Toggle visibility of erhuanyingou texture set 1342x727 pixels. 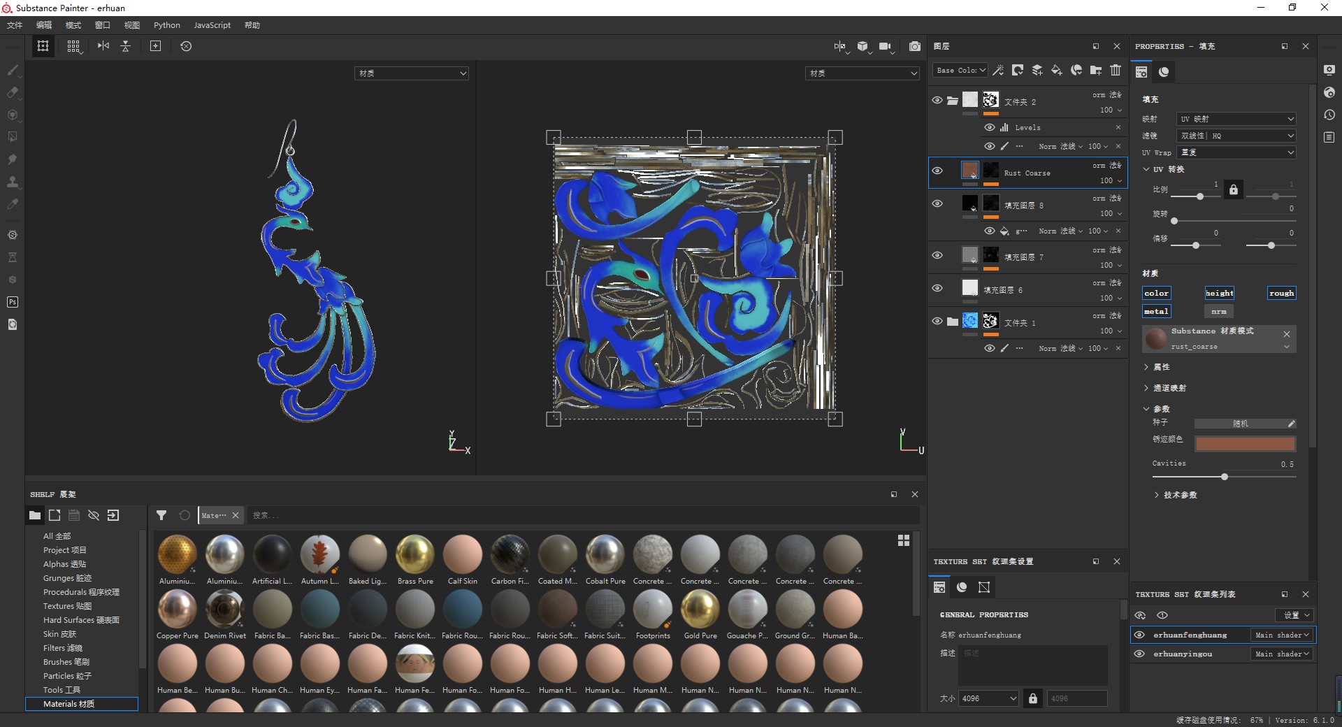point(1139,654)
